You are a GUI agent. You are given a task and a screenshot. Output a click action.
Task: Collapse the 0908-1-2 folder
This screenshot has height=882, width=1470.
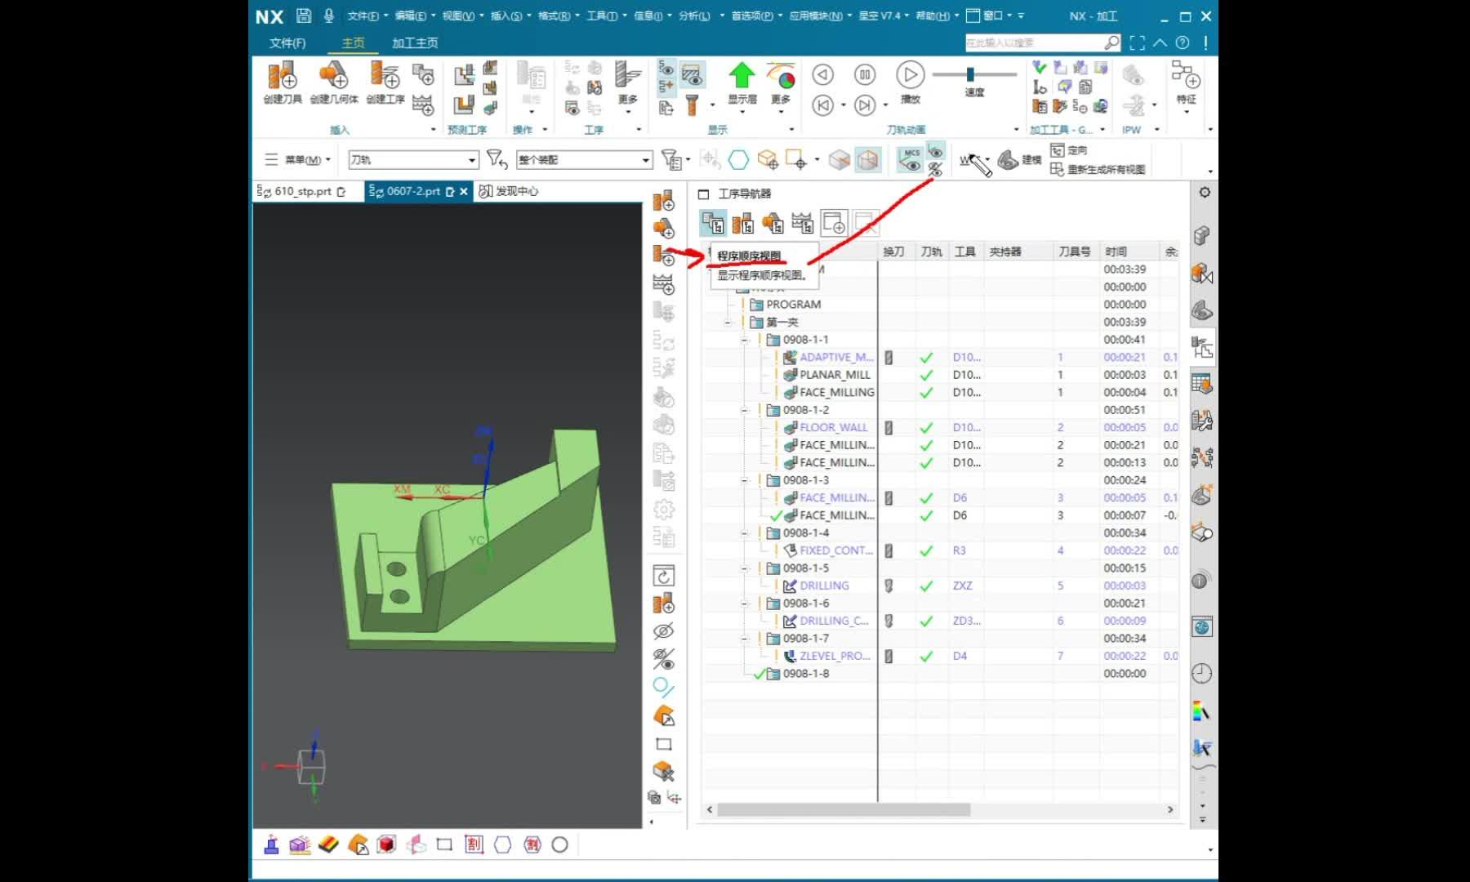click(744, 410)
